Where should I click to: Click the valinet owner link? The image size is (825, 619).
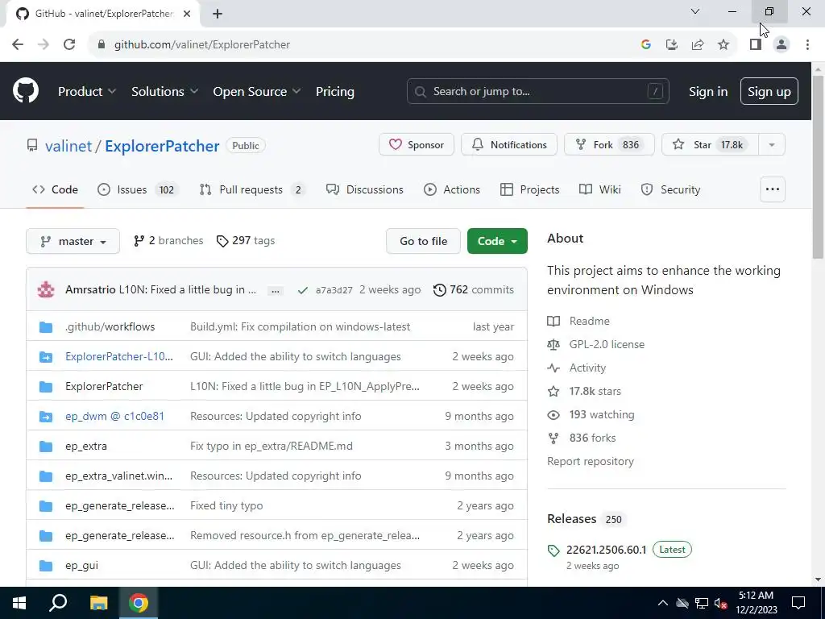[68, 146]
